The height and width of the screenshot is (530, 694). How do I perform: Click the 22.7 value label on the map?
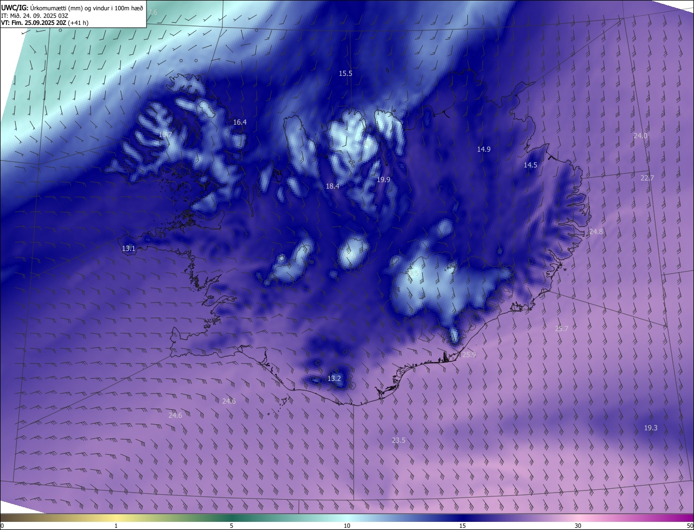(647, 178)
